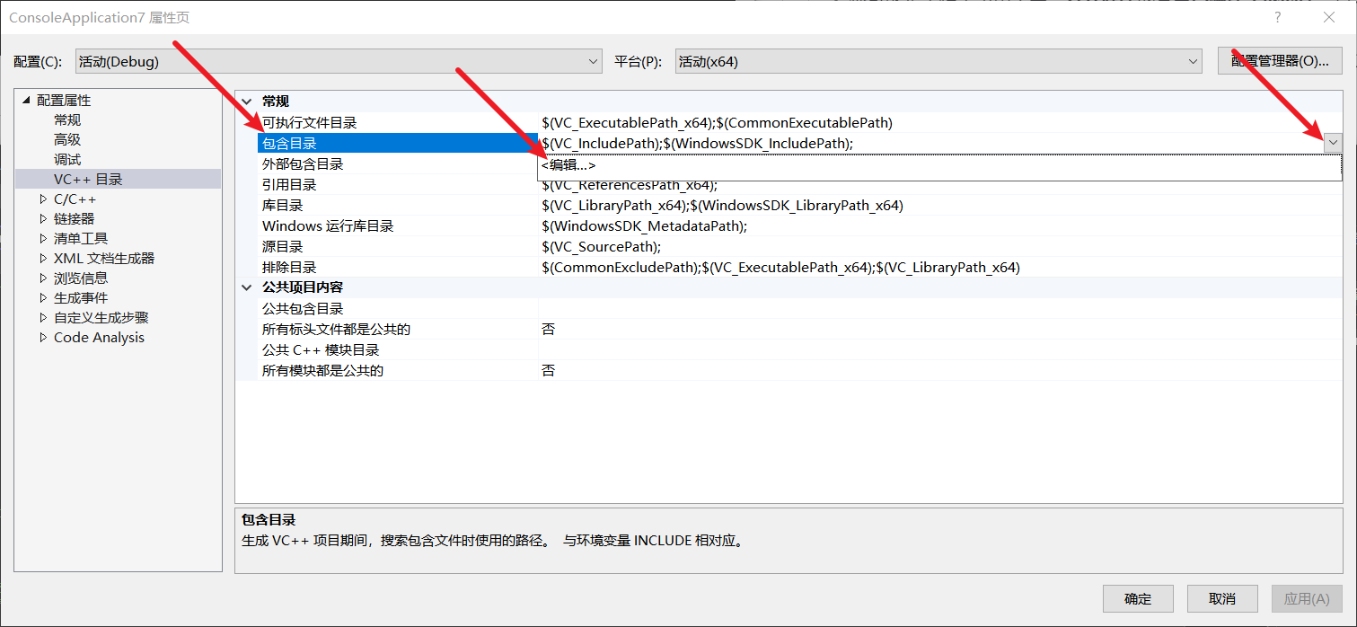Viewport: 1357px width, 627px height.
Task: Open the 生成事件 tree item
Action: point(81,297)
